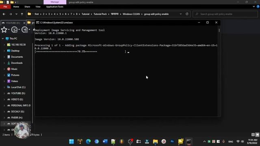Open the Windows Start menu
The height and width of the screenshot is (146, 260).
coord(71,142)
